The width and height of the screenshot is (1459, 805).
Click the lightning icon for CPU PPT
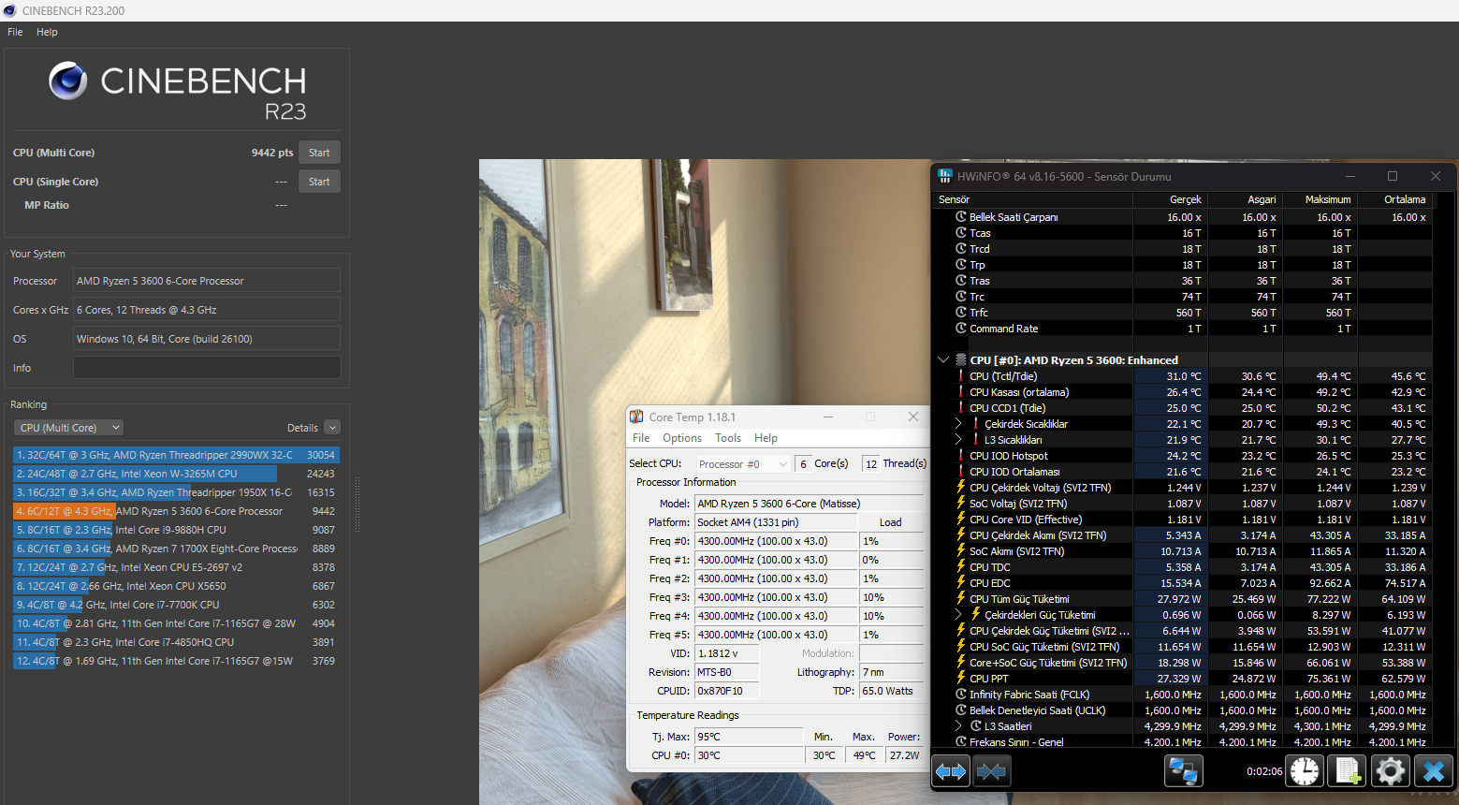pos(960,679)
